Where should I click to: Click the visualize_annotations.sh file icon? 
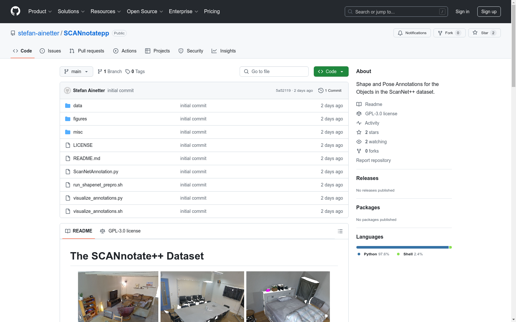click(68, 211)
